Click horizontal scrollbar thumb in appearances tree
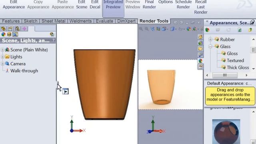The width and height of the screenshot is (256, 144). 225,75
